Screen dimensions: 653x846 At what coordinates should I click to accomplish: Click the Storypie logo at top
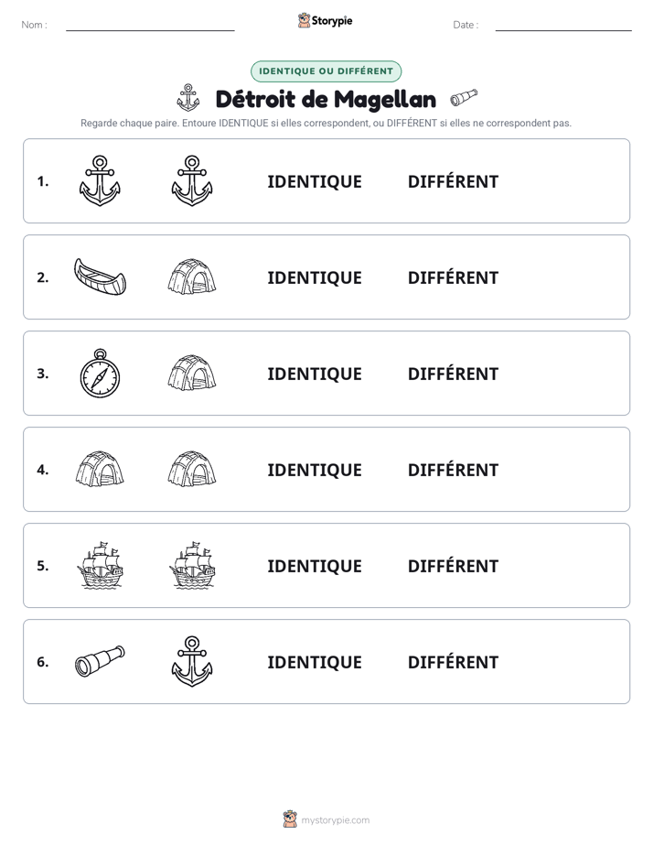pos(325,20)
